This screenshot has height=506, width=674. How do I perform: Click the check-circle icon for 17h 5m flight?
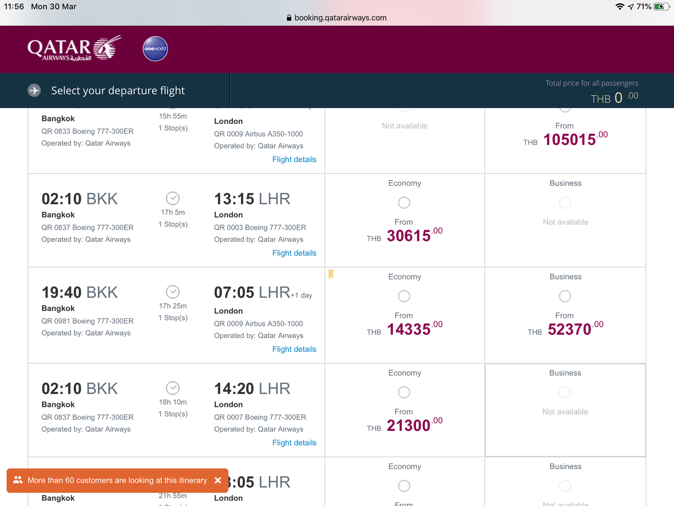point(173,198)
